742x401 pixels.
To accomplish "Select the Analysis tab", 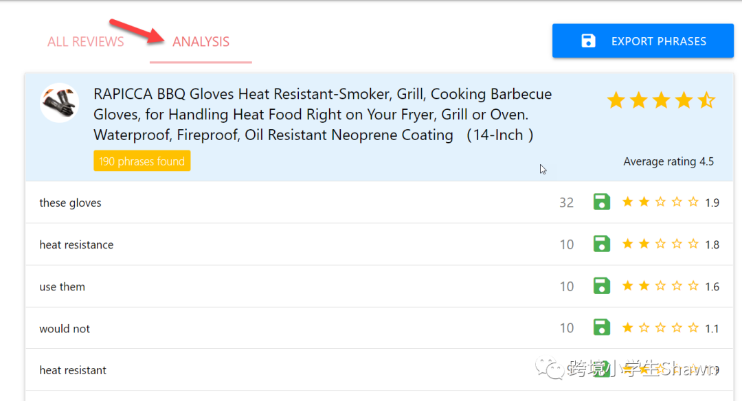I will (x=201, y=42).
